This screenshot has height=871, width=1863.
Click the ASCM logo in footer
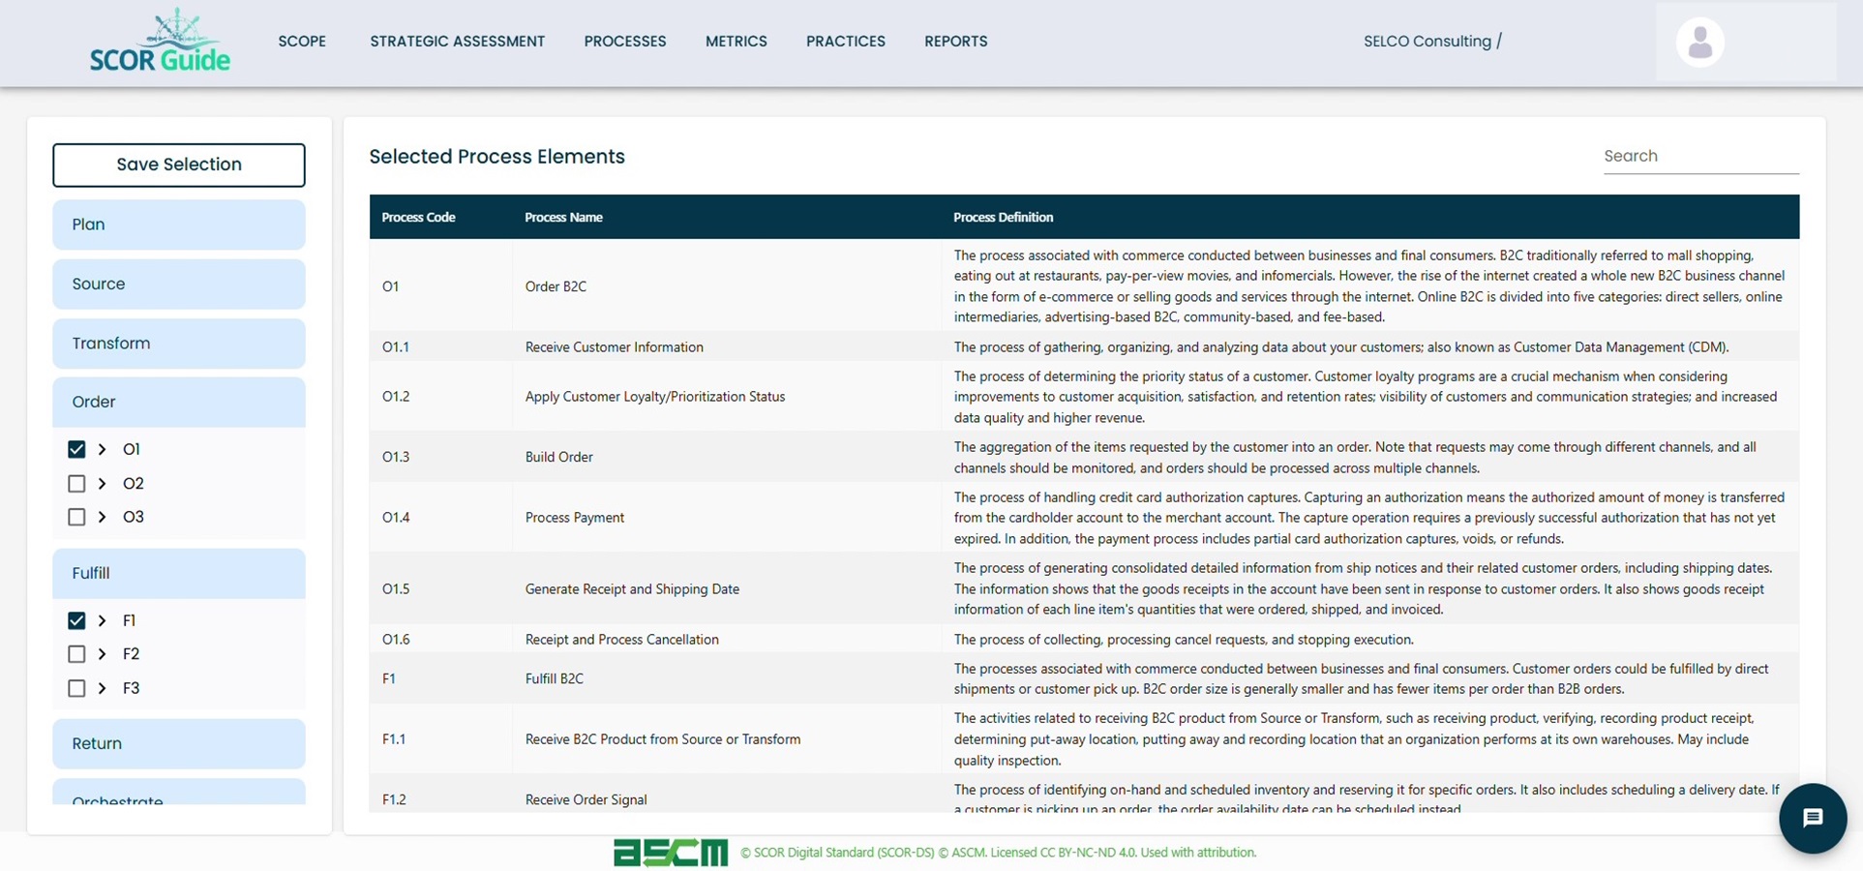click(670, 853)
